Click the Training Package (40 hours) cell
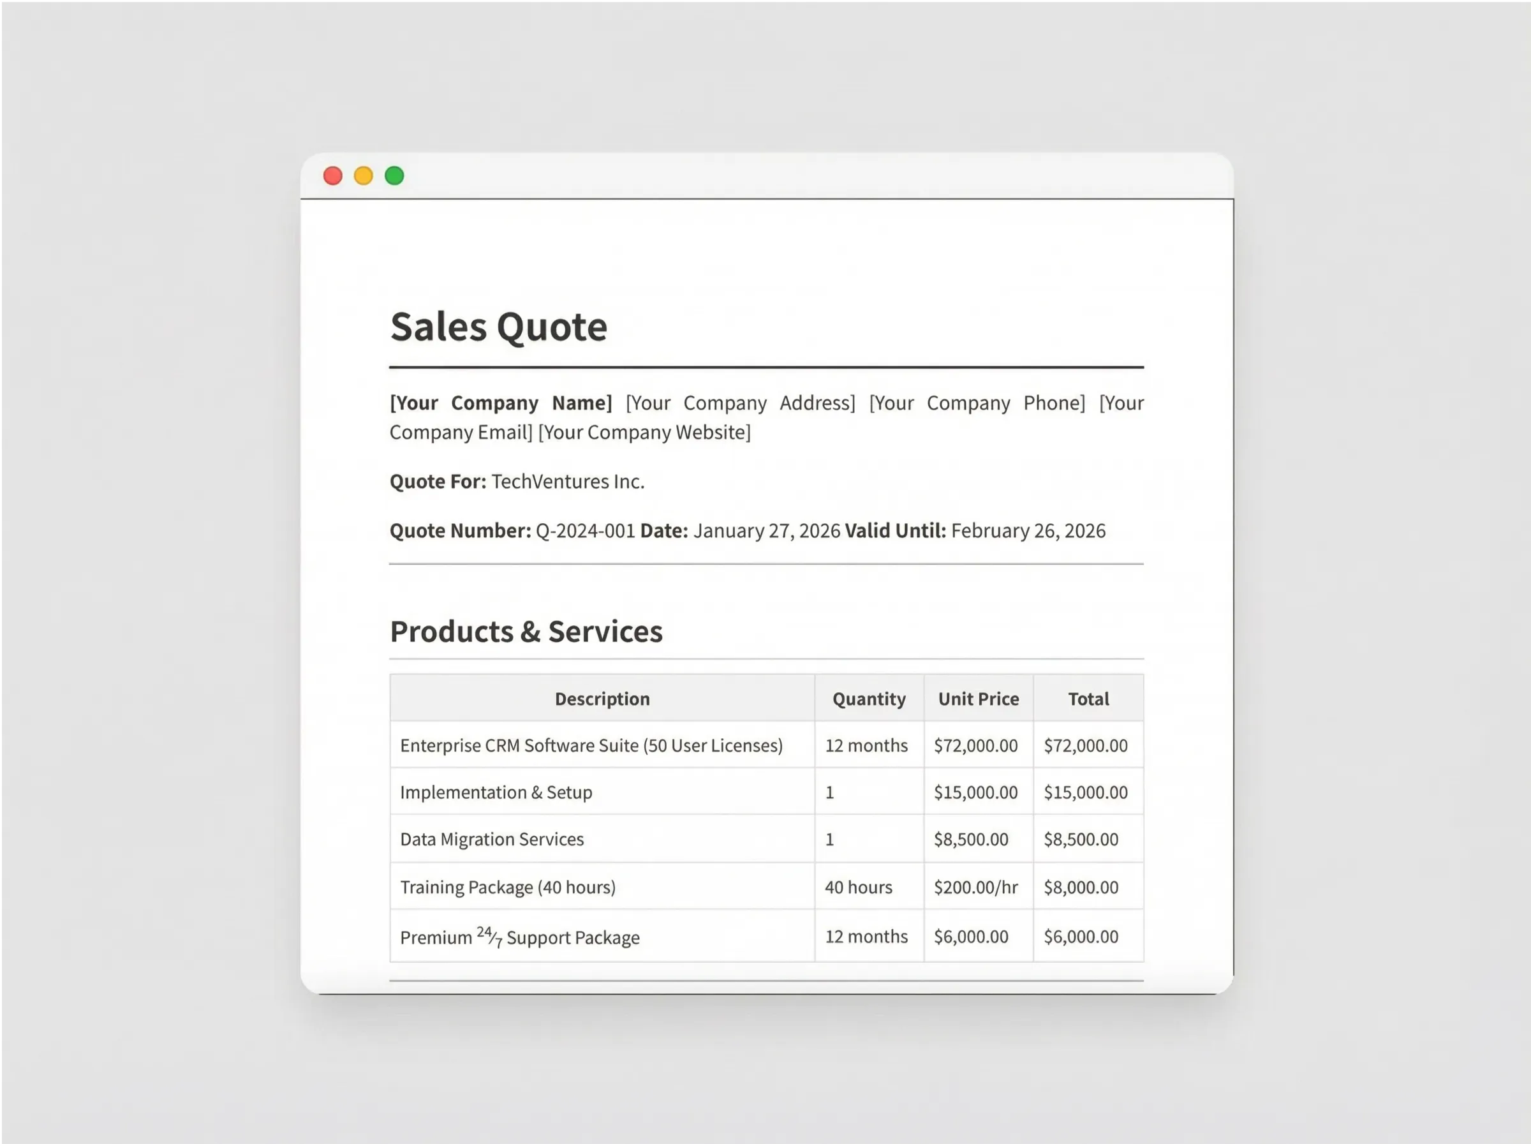Viewport: 1531px width, 1144px height. [507, 888]
